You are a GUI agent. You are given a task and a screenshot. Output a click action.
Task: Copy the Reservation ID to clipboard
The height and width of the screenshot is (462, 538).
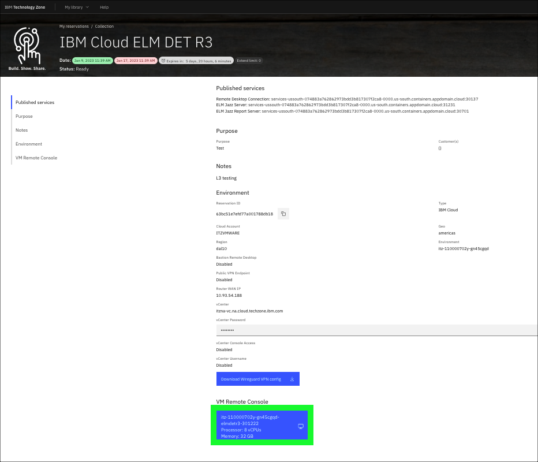tap(283, 214)
